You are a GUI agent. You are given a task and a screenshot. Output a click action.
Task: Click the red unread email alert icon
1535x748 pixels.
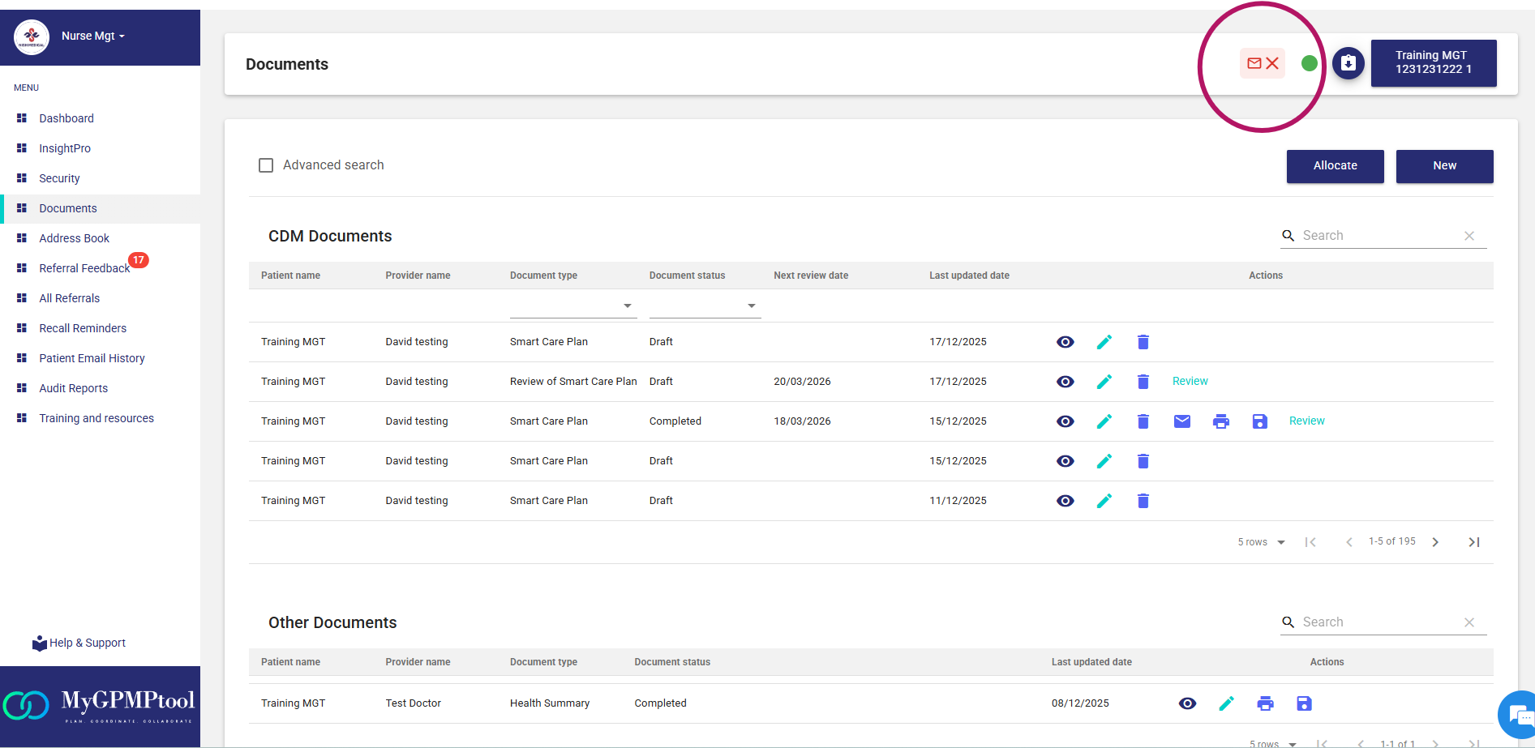tap(1262, 63)
